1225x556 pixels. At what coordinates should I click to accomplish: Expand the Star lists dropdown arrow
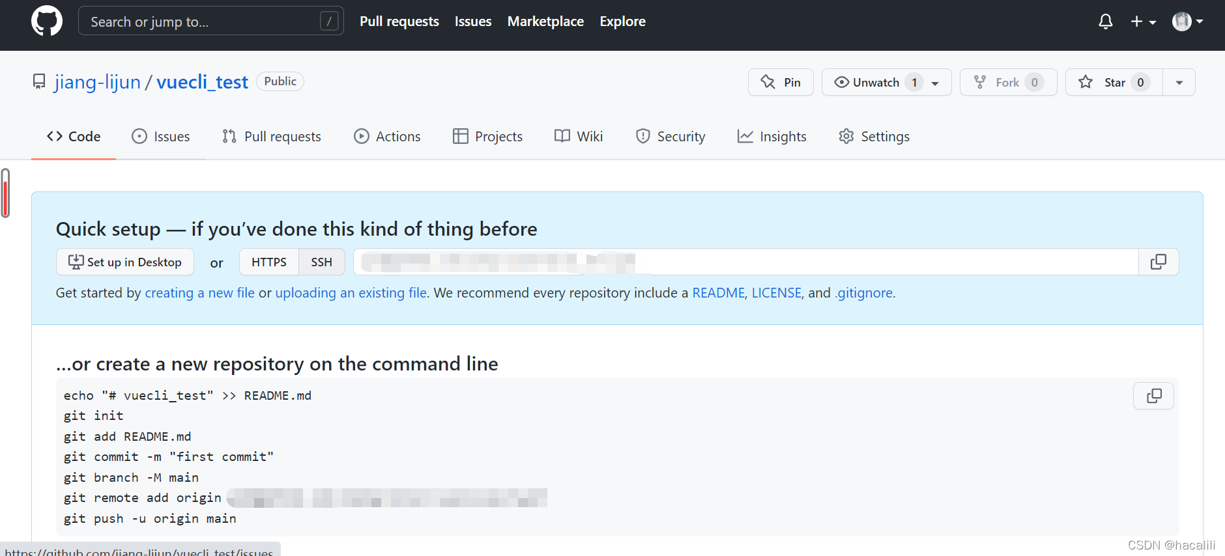[x=1179, y=82]
